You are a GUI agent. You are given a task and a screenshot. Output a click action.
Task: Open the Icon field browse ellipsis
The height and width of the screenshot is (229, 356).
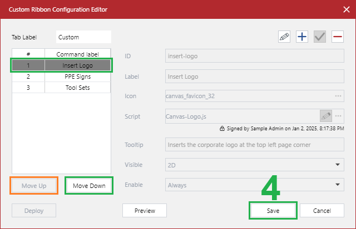tap(338, 96)
